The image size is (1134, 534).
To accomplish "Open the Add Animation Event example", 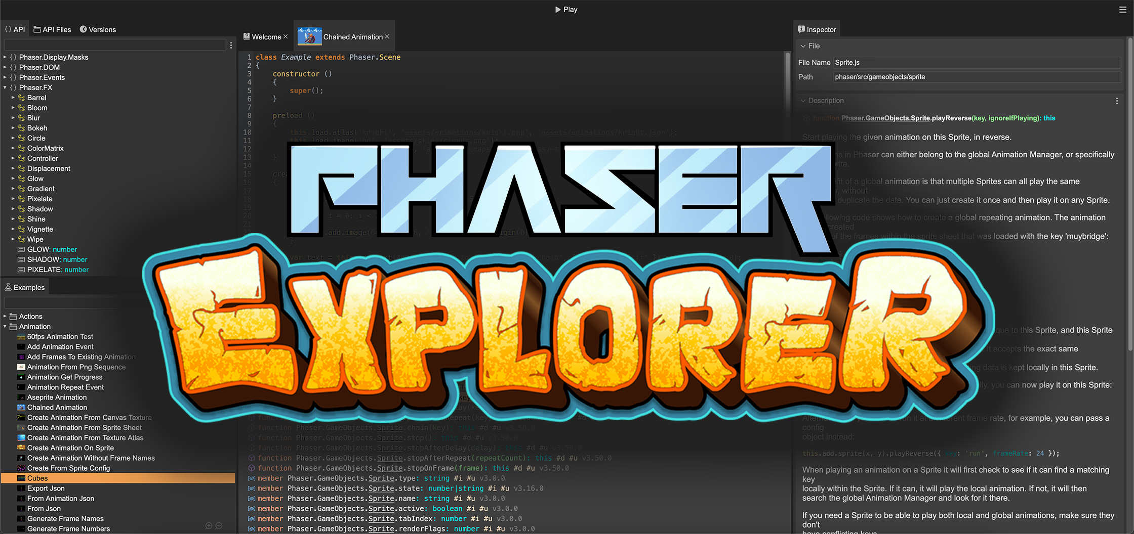I will (60, 346).
